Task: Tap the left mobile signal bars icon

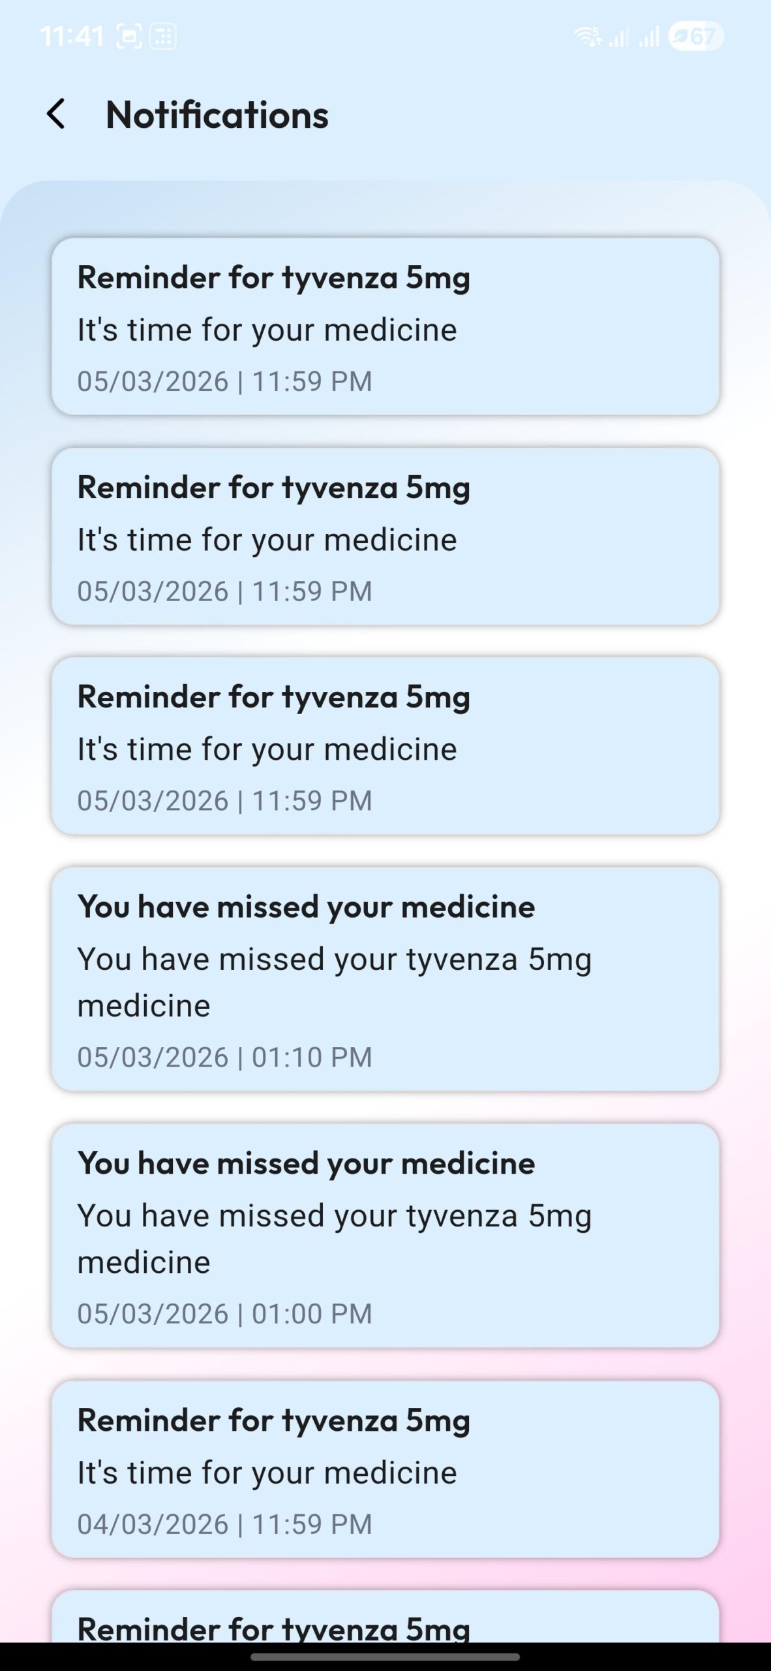Action: pyautogui.click(x=618, y=37)
